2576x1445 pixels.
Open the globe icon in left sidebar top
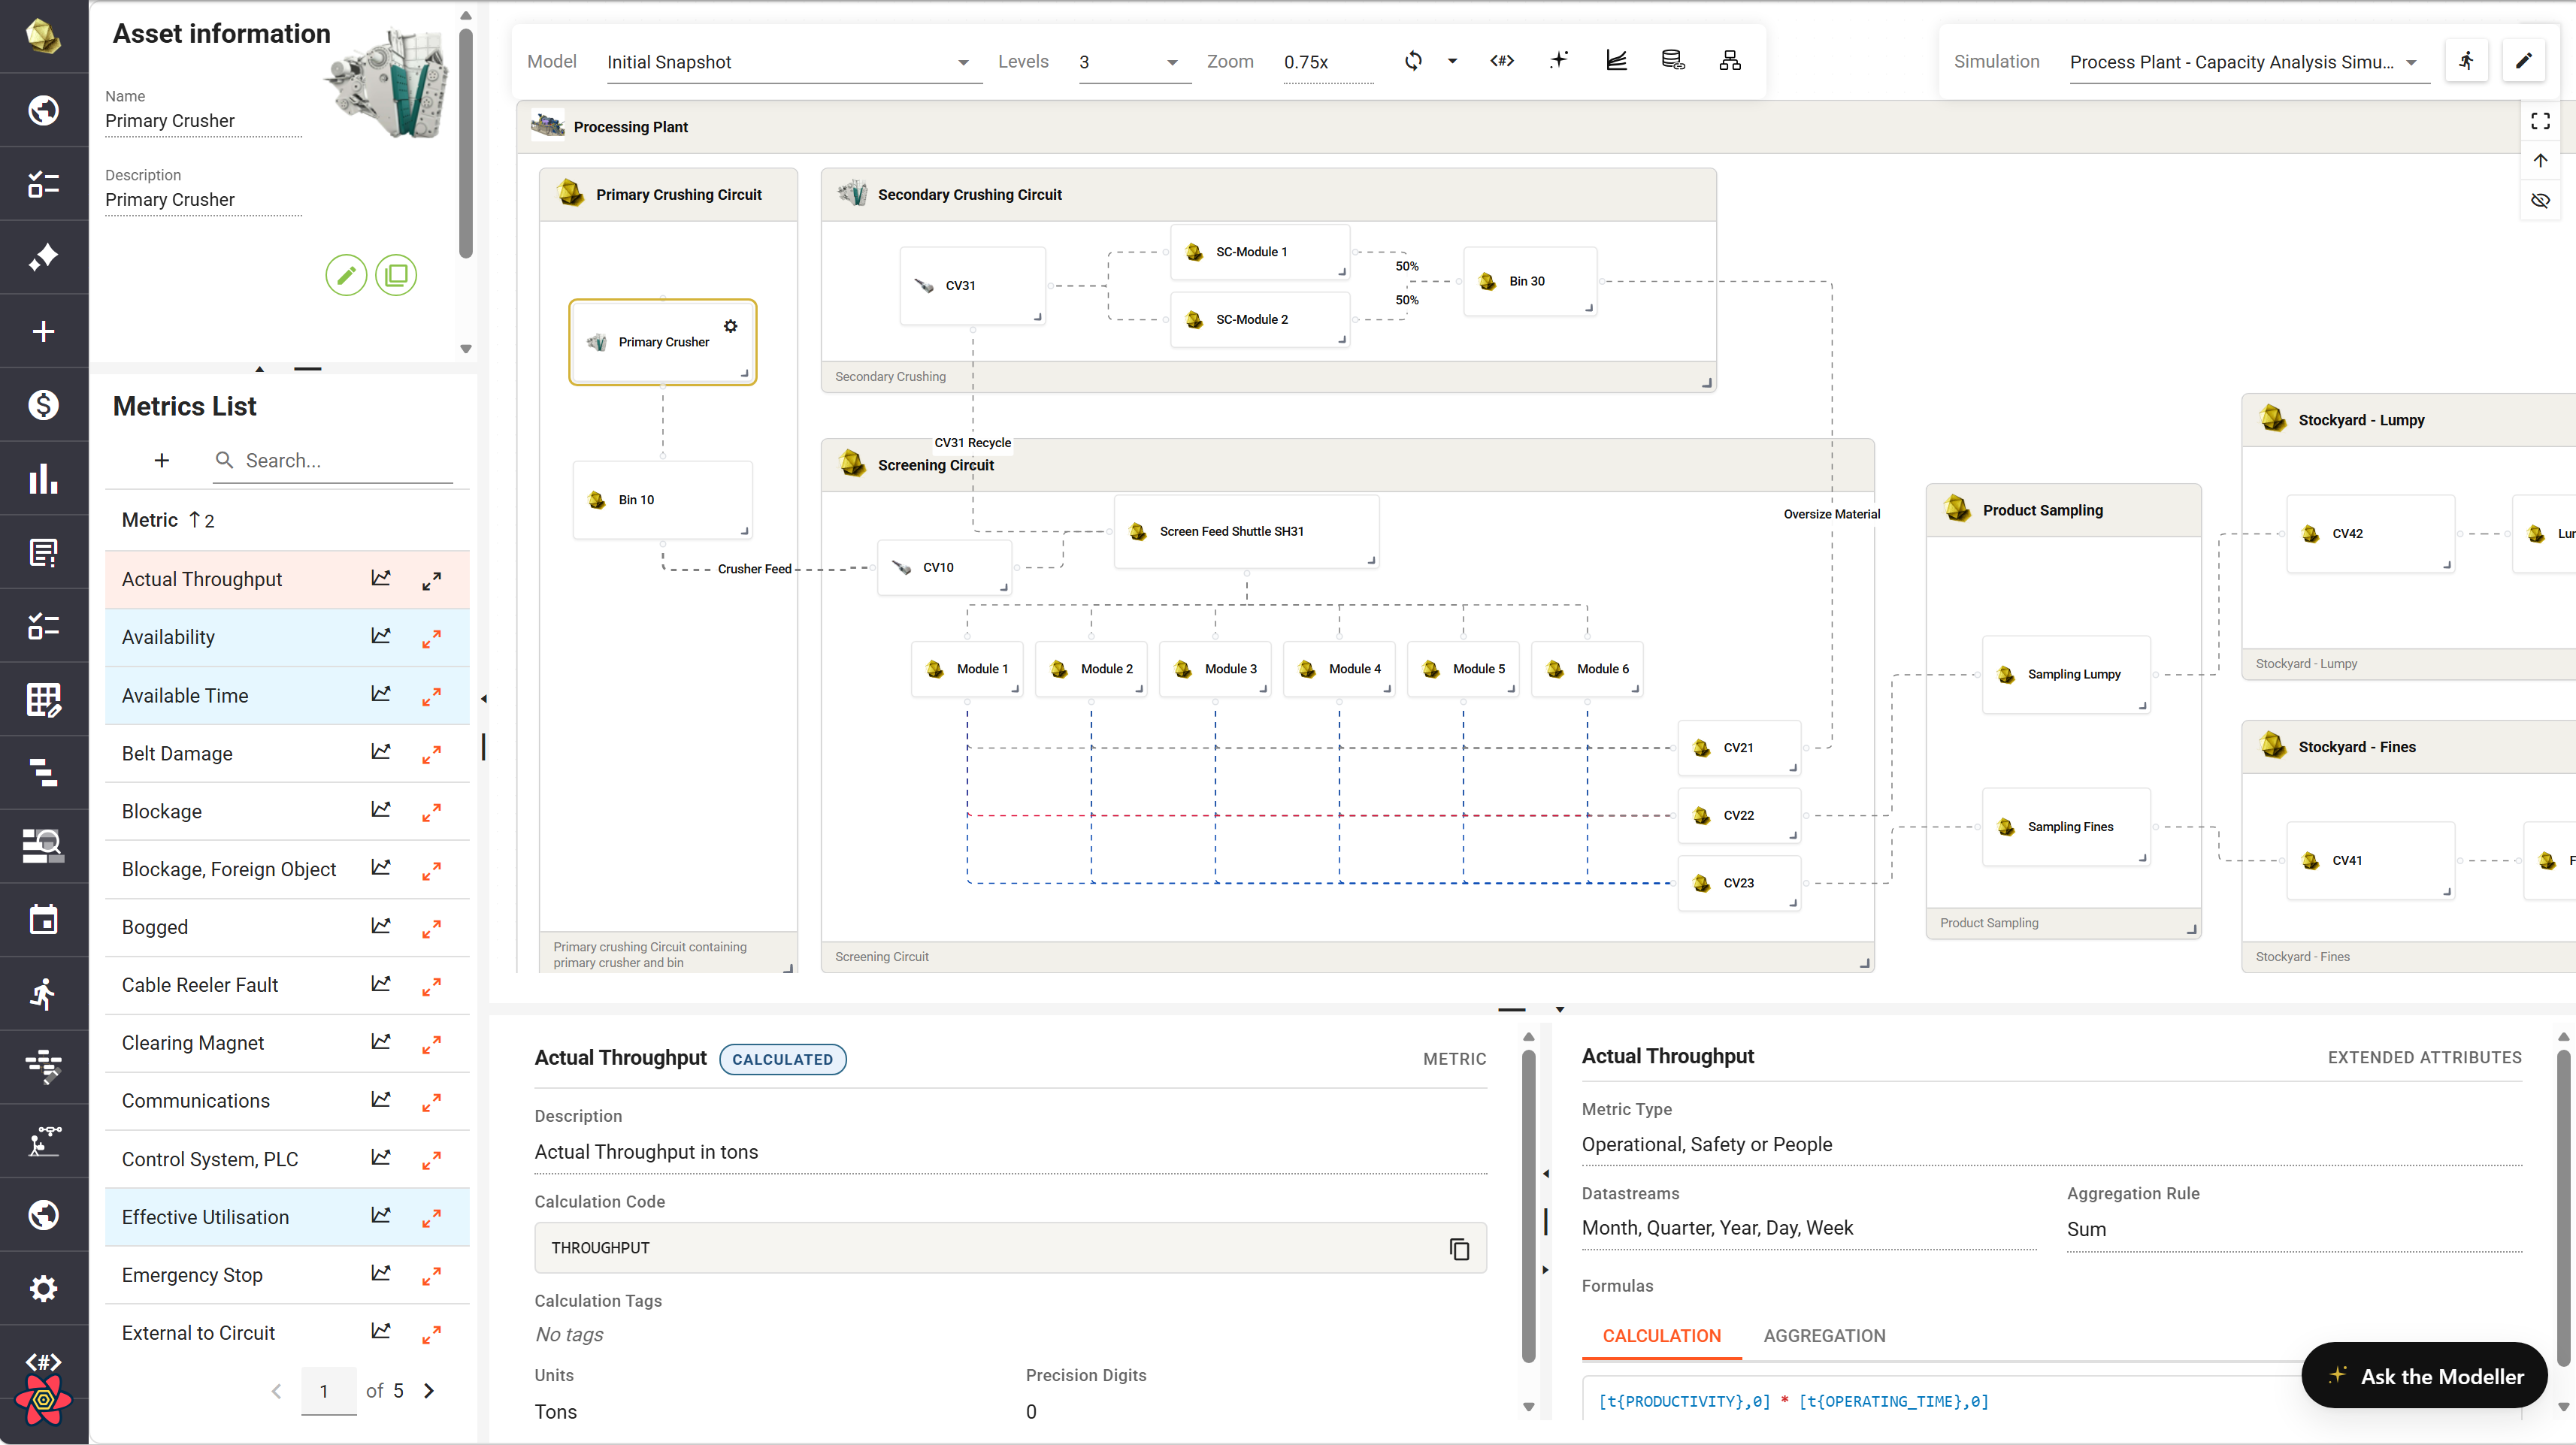[43, 110]
